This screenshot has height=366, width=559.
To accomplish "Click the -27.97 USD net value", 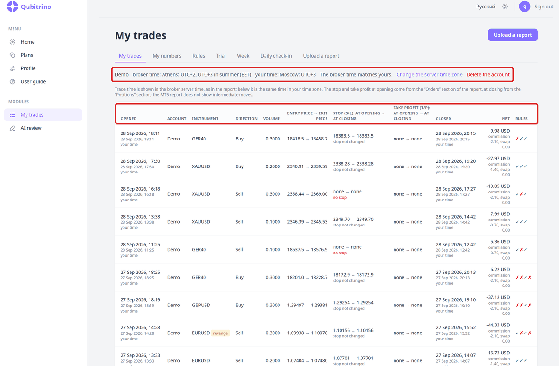I will pos(498,159).
